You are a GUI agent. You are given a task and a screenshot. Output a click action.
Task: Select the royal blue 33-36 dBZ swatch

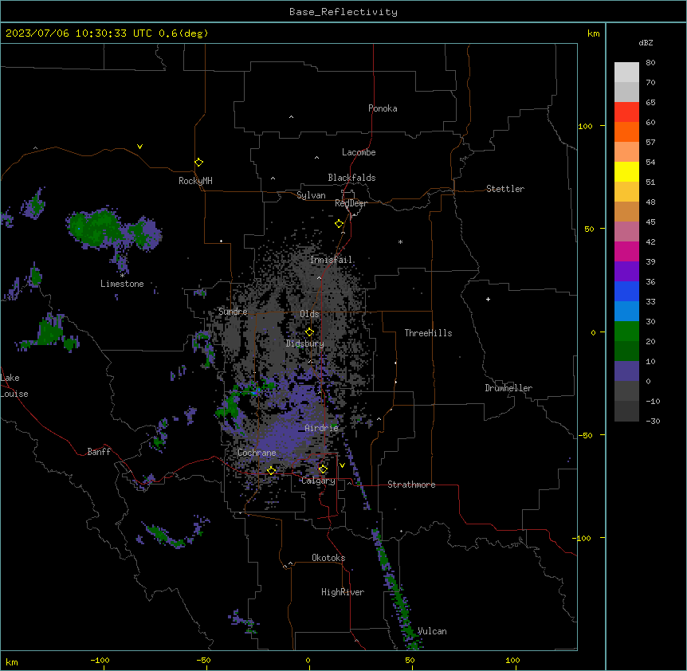pyautogui.click(x=626, y=291)
